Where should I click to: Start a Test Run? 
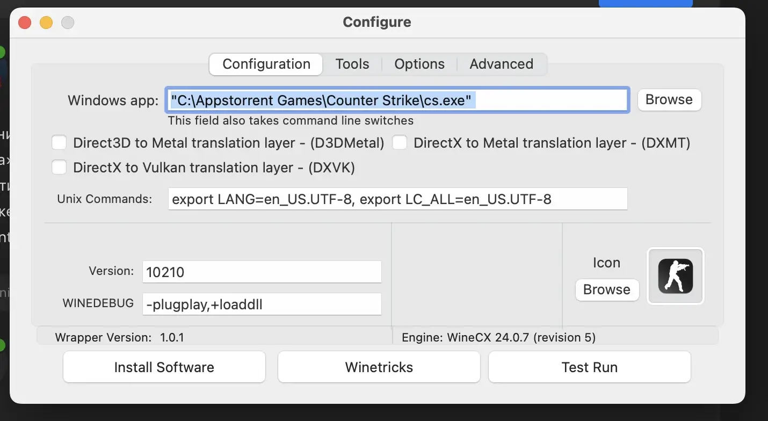tap(590, 367)
